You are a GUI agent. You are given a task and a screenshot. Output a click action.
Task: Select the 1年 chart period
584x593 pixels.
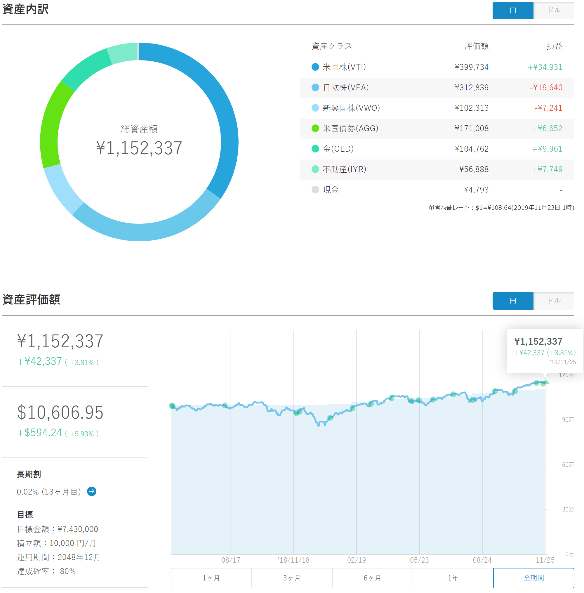(453, 578)
